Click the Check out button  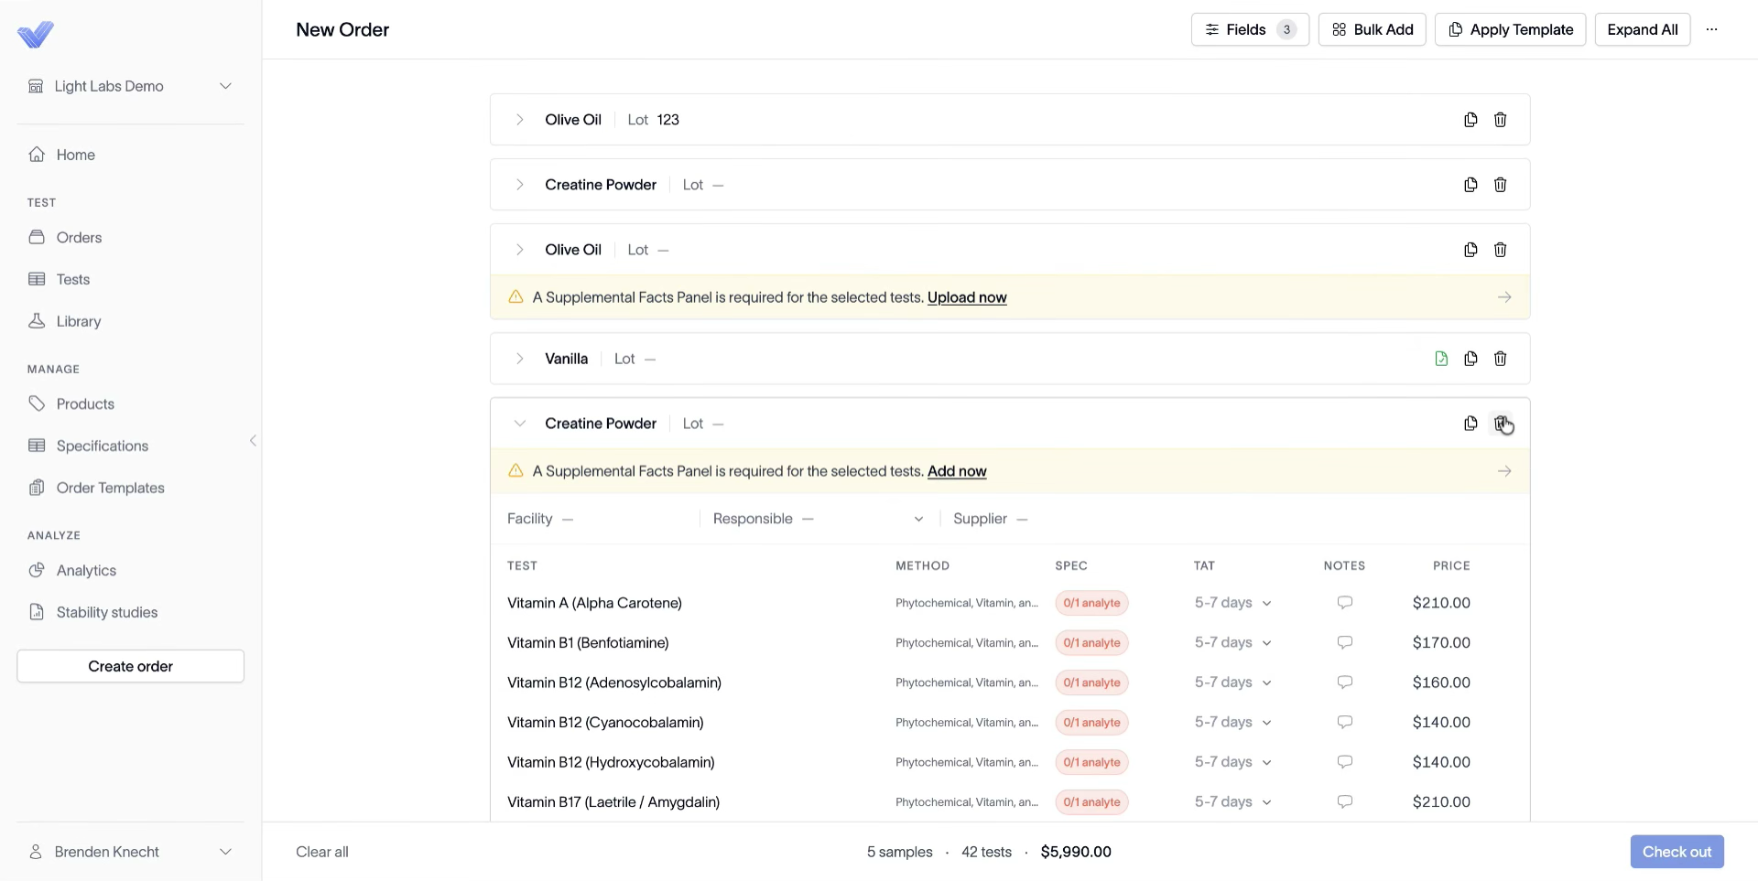point(1677,852)
